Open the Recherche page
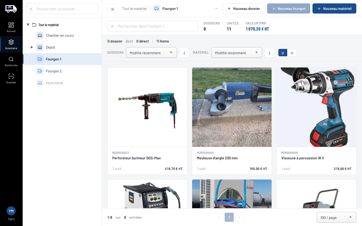362x226 pixels. 11,62
